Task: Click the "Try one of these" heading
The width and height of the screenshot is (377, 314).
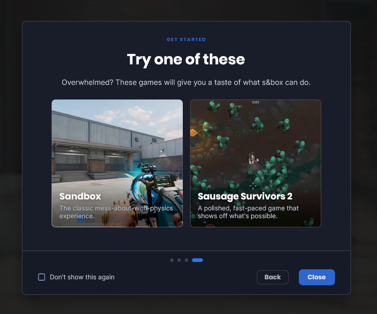Action: tap(186, 59)
